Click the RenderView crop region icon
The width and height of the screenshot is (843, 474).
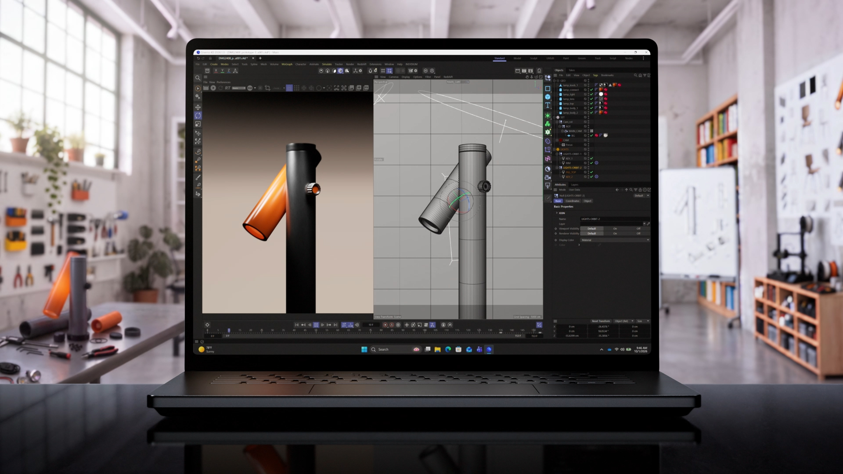(267, 88)
